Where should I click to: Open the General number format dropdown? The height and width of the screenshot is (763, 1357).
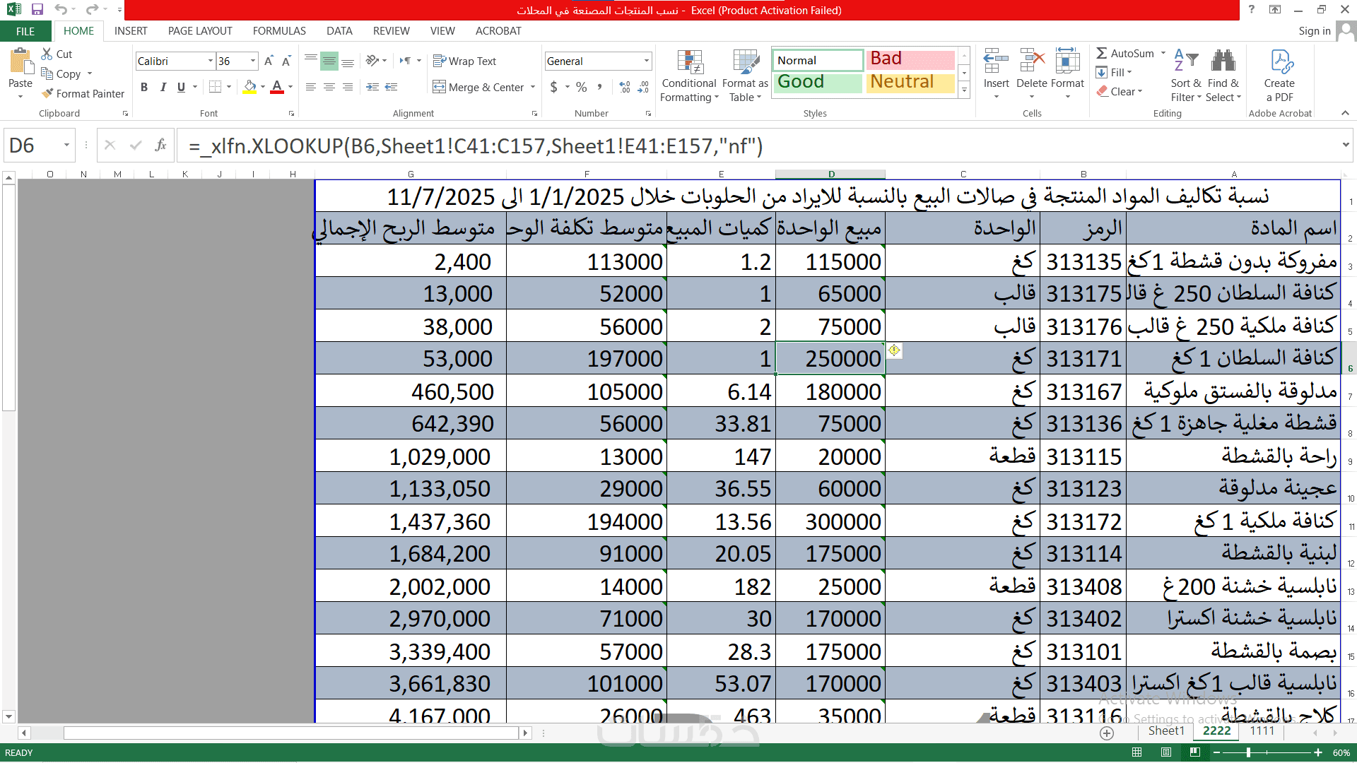pyautogui.click(x=646, y=61)
